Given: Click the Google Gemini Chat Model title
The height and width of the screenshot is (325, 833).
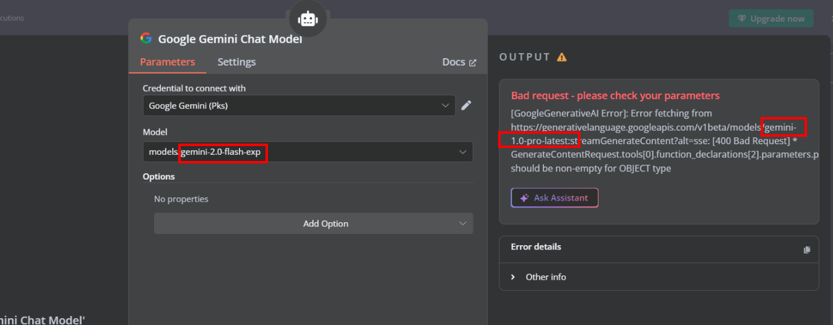Looking at the screenshot, I should coord(230,39).
